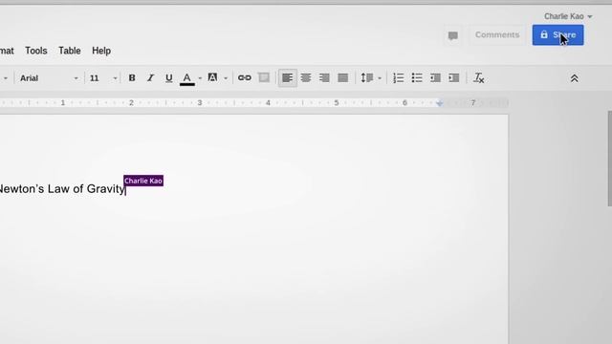Open the Arial font dropdown
Screen dimensions: 612x344
(49, 78)
